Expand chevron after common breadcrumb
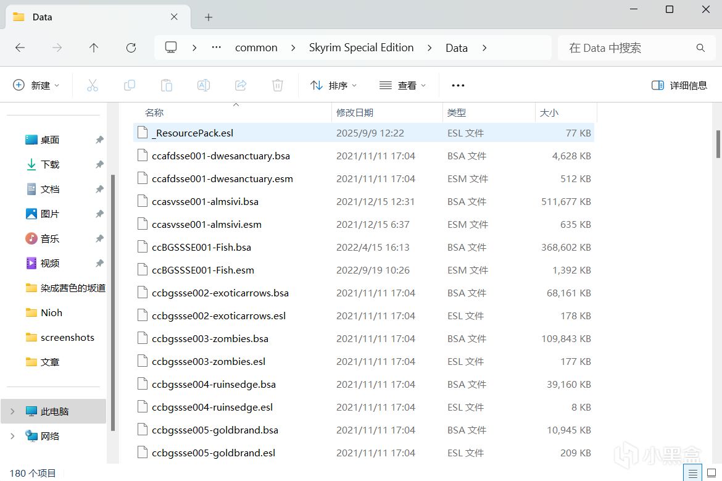 293,48
